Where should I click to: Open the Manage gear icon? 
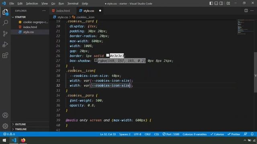point(5,126)
